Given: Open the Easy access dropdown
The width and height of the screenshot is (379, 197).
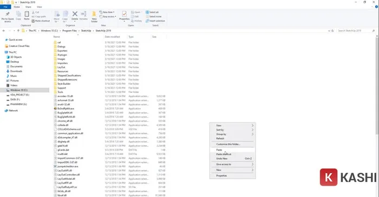Looking at the screenshot, I should coord(108,16).
